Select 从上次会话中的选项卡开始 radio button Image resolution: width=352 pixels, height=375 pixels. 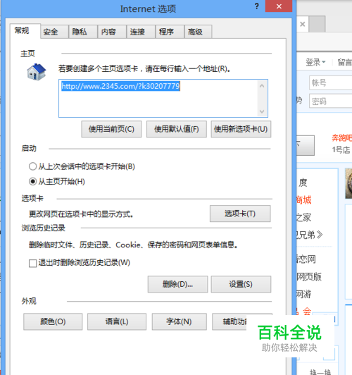click(32, 166)
